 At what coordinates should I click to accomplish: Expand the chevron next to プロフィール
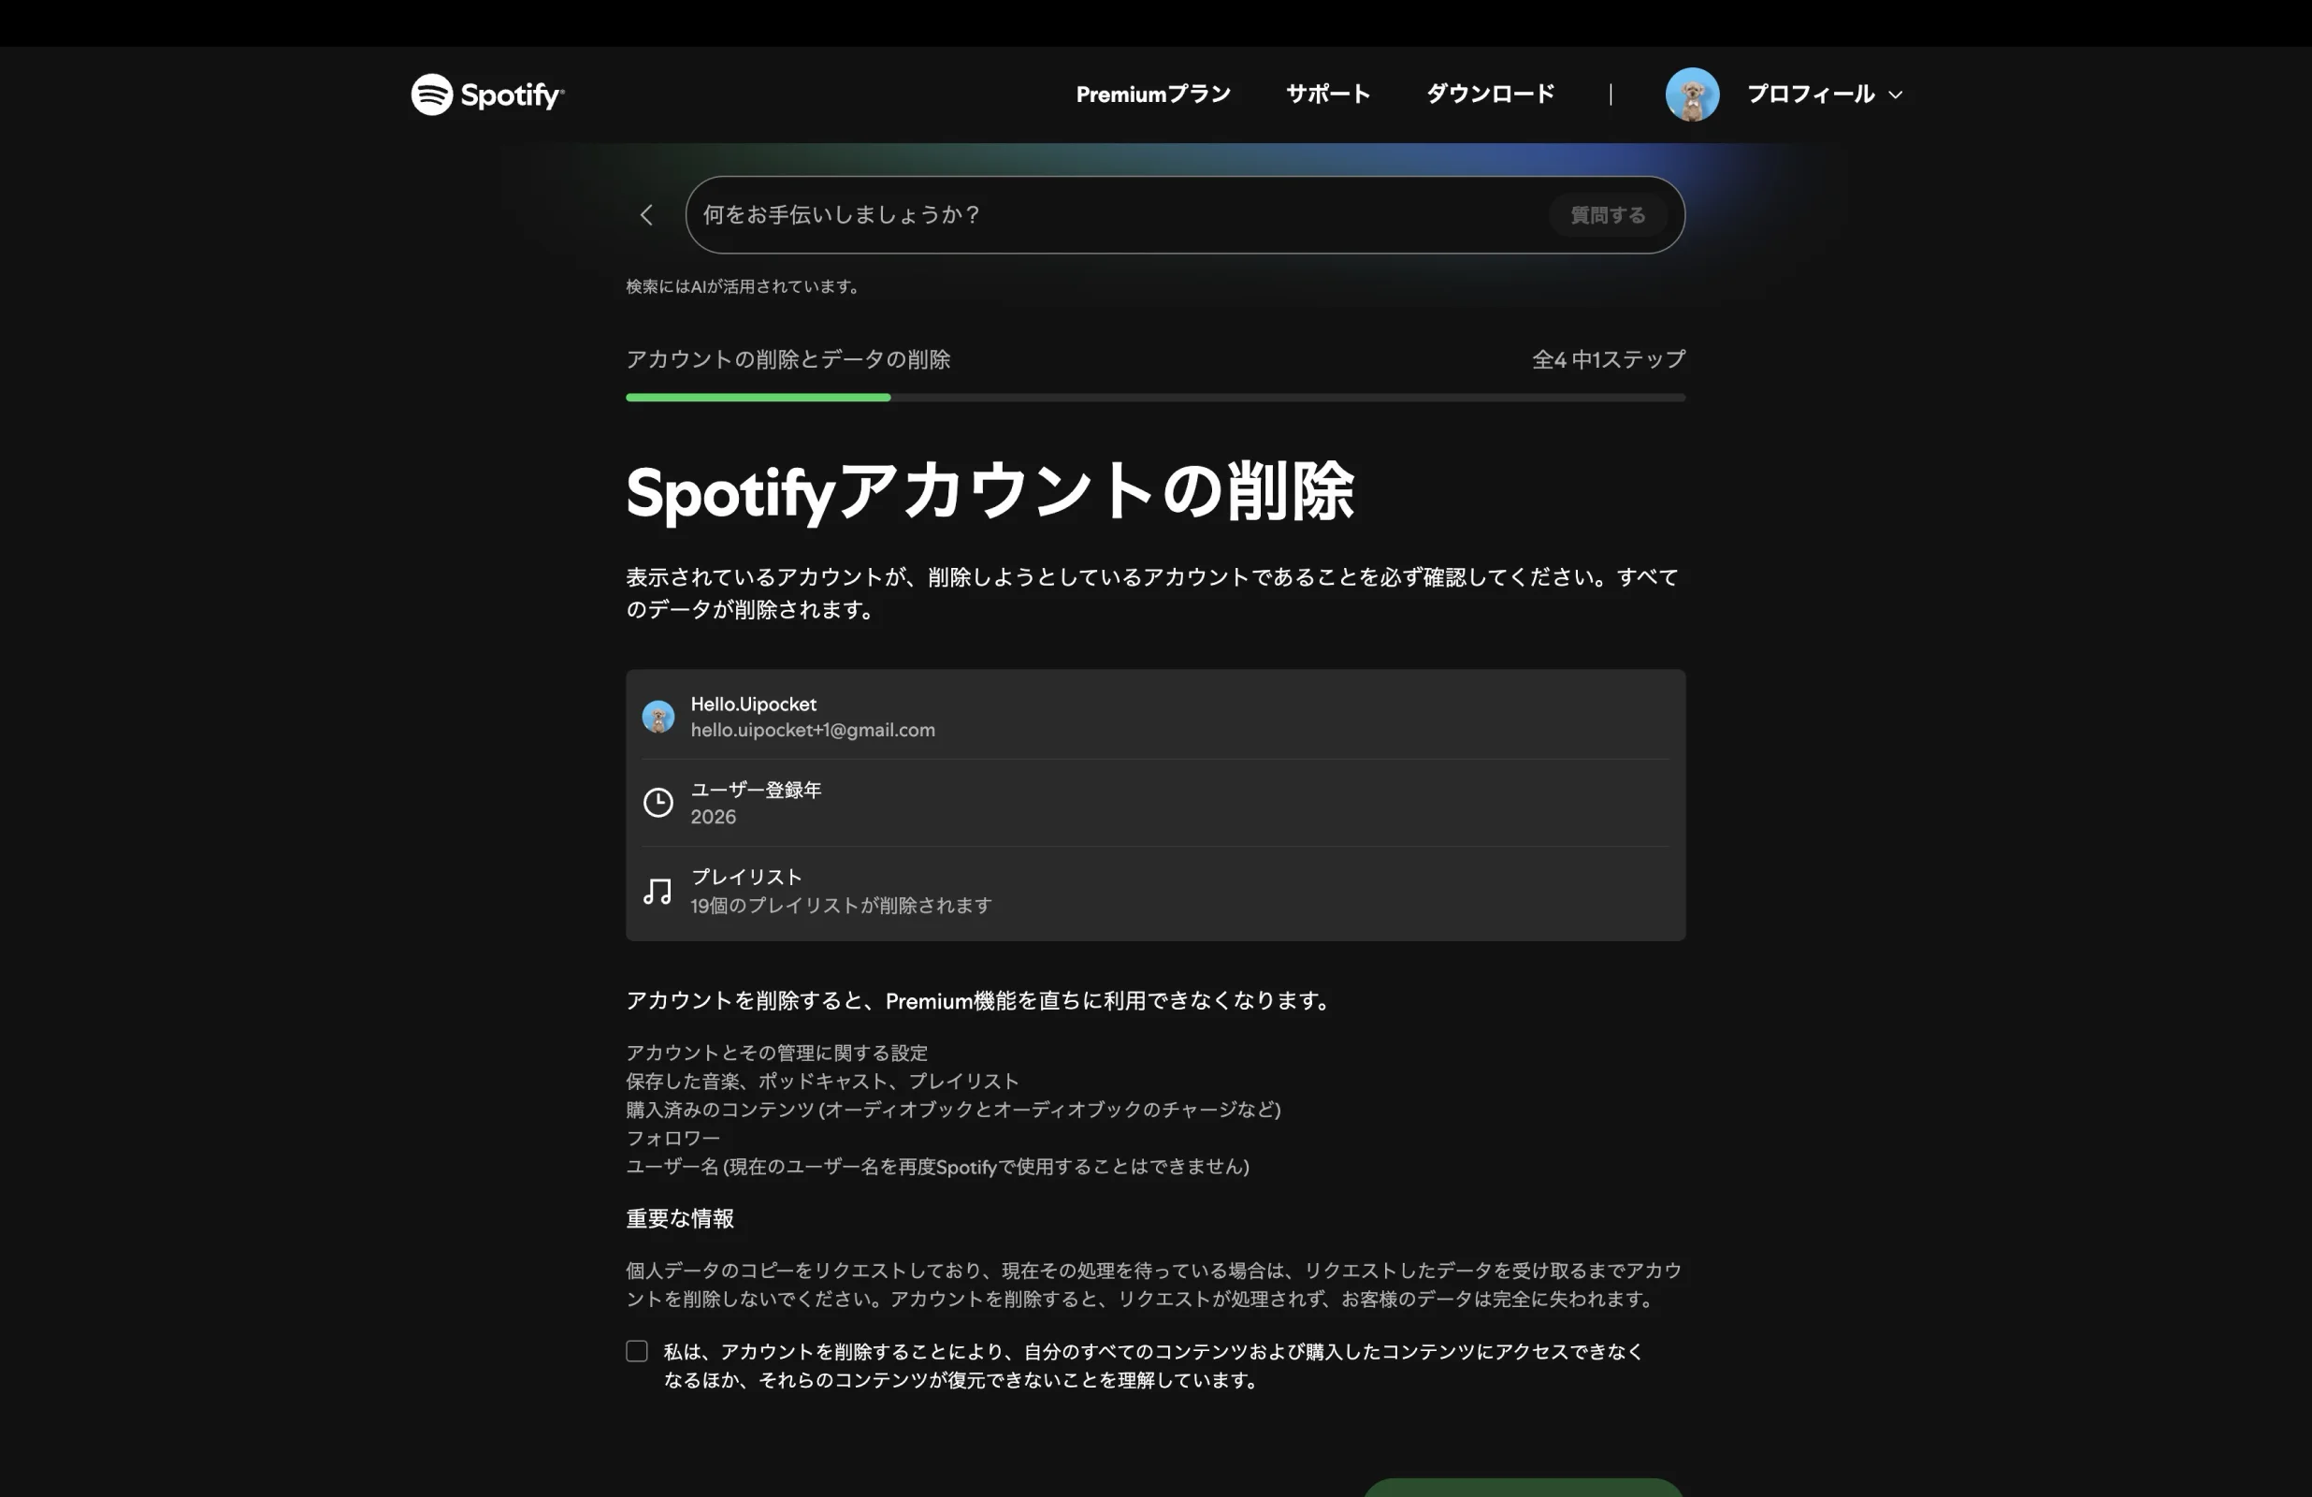1895,95
